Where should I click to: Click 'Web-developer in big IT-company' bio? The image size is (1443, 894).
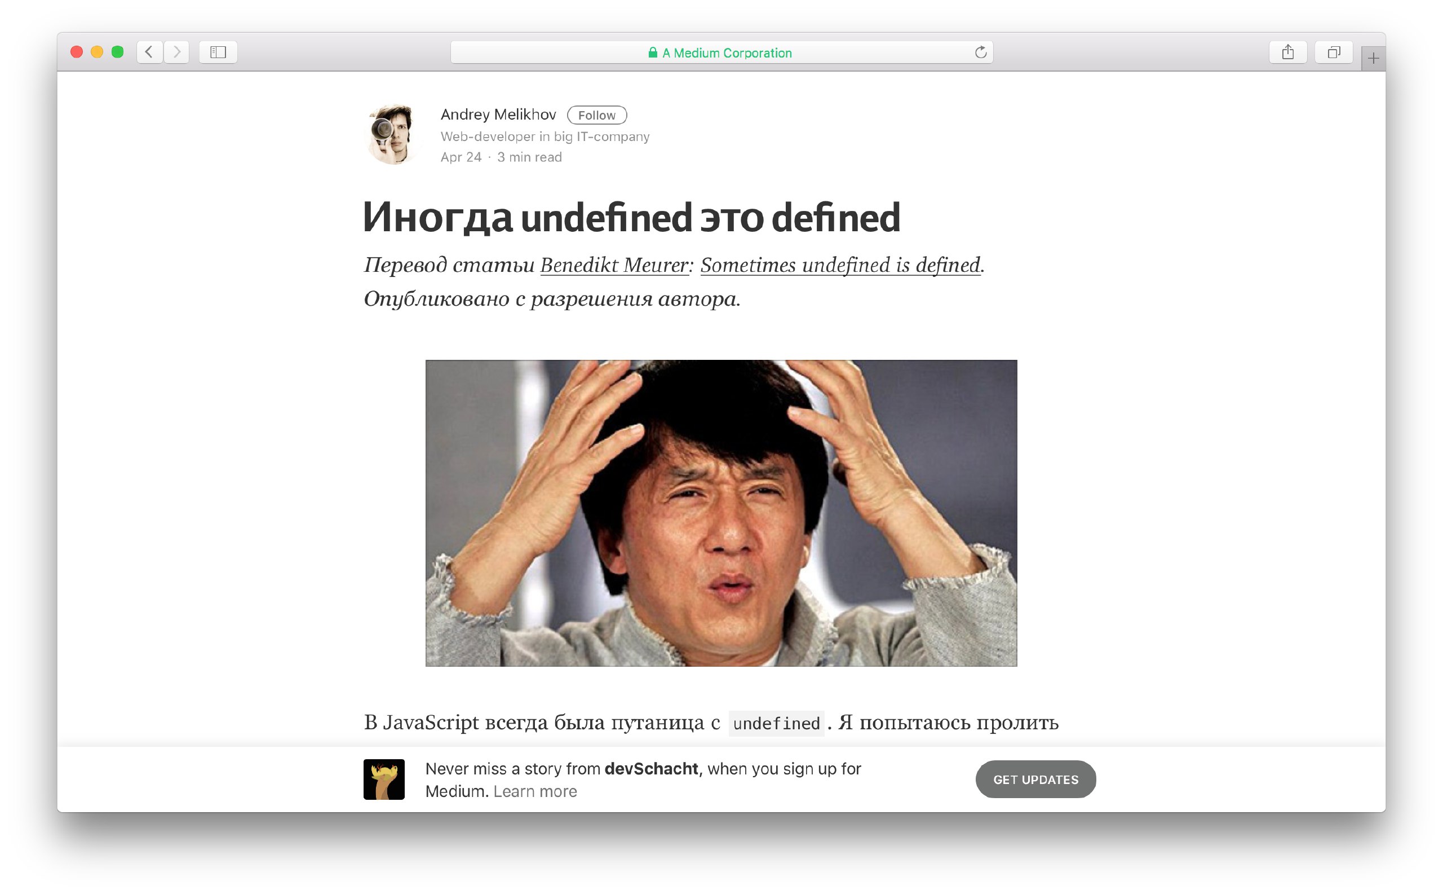545,136
